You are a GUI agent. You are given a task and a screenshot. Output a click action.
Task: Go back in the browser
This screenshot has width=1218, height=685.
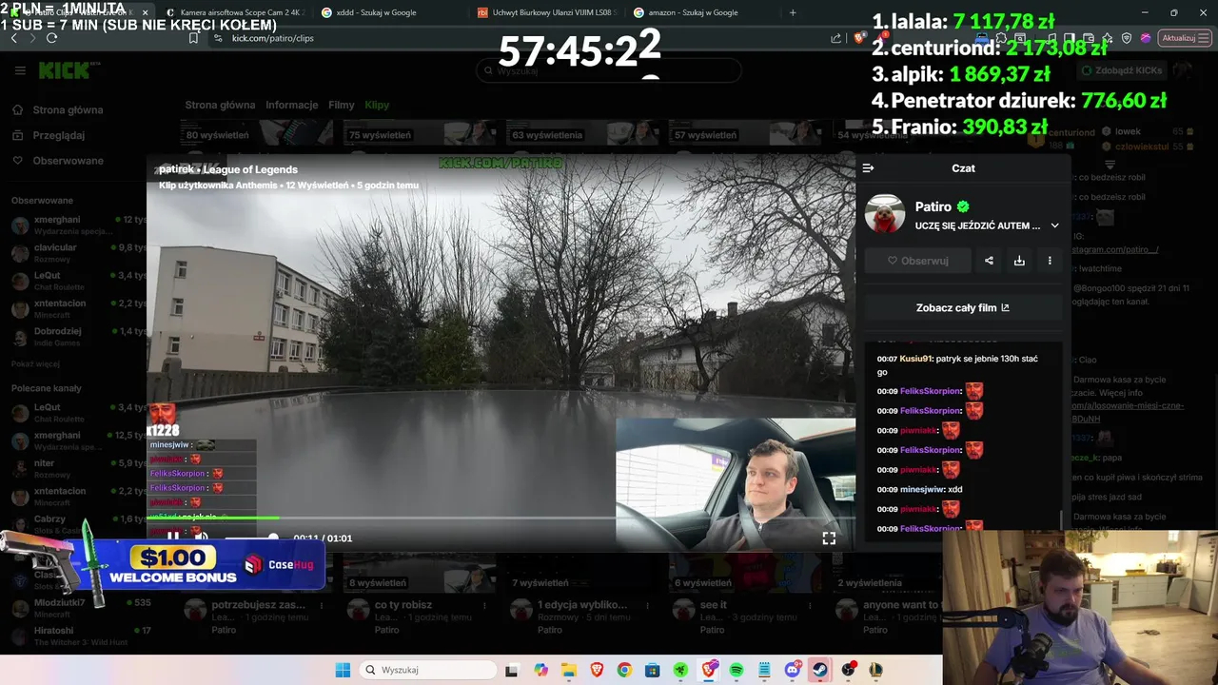13,38
